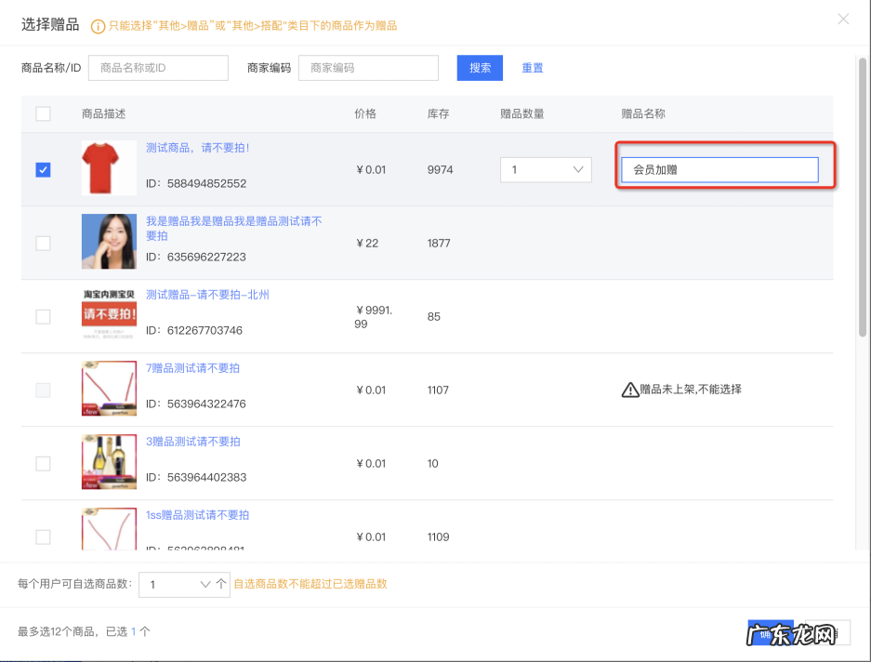Click the 商家编码 input field
The image size is (871, 662).
[x=368, y=68]
